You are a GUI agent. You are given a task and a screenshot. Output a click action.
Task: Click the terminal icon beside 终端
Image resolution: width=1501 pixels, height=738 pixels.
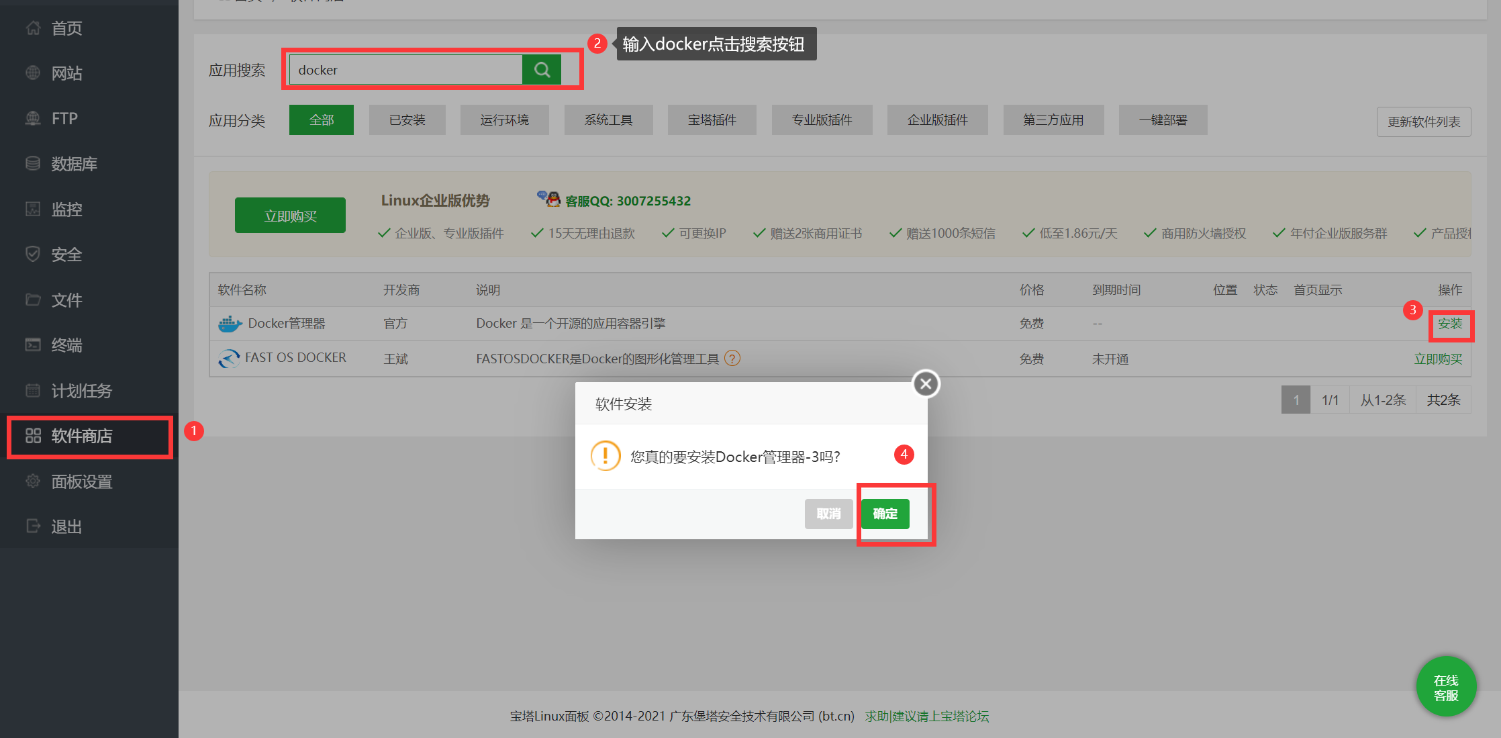33,345
